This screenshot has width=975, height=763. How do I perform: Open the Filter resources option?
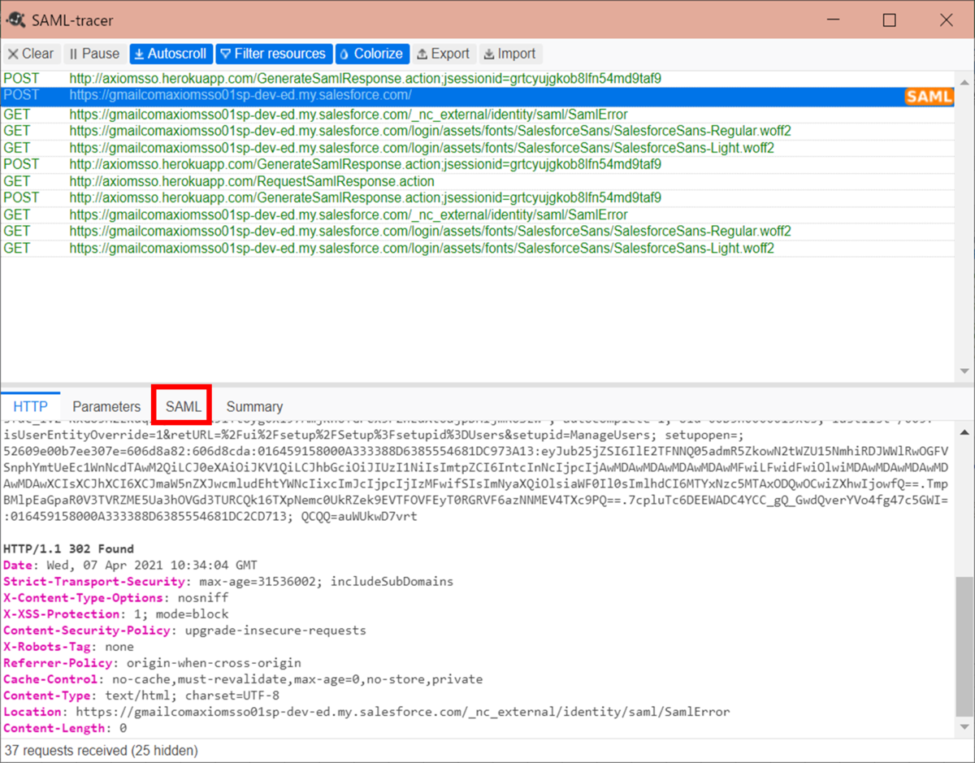click(273, 54)
